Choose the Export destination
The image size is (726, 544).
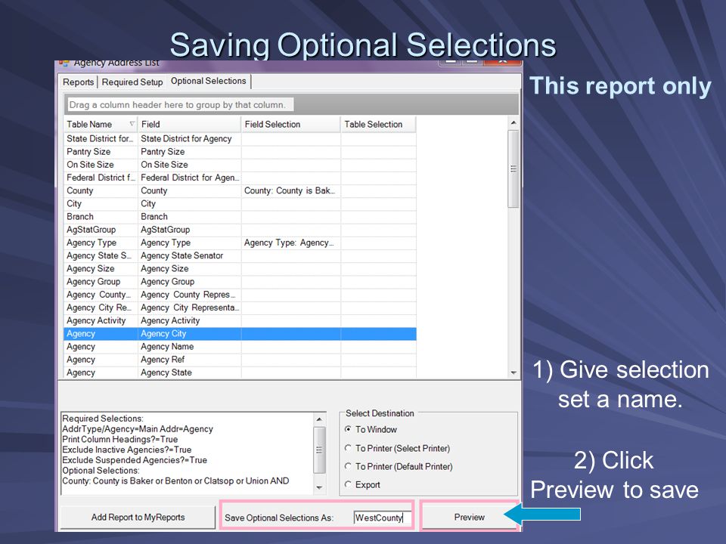[363, 485]
